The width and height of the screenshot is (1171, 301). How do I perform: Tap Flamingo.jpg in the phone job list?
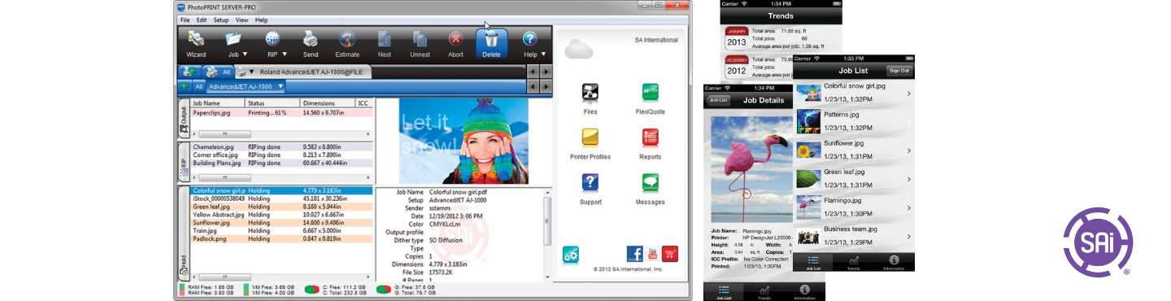point(855,207)
